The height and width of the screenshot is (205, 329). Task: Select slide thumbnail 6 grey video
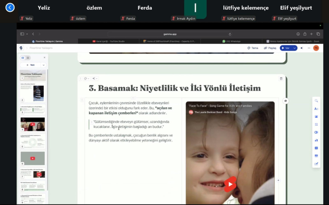(x=33, y=158)
